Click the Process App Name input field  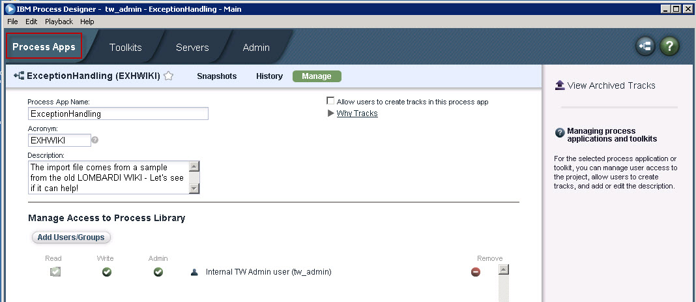(117, 113)
